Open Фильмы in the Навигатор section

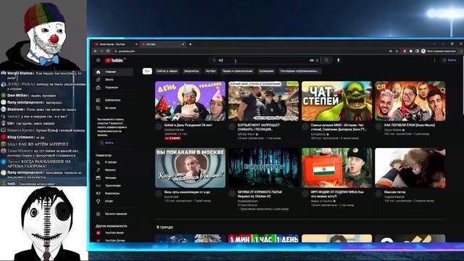[x=114, y=178]
